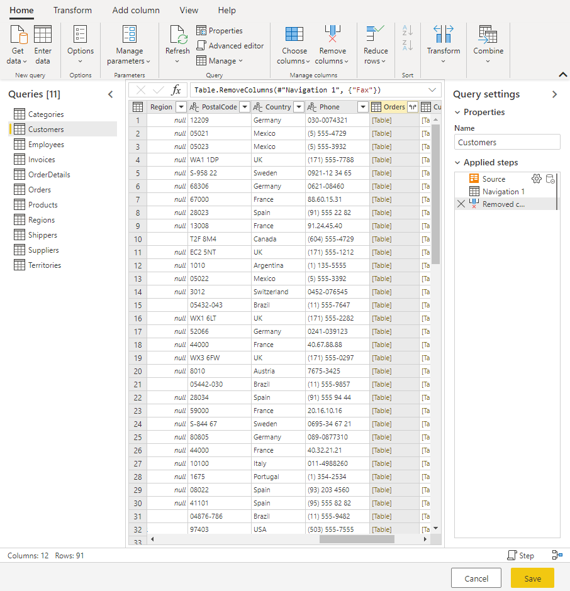Expand the formula bar with the blue chevron
Image resolution: width=570 pixels, height=591 pixels.
(432, 90)
